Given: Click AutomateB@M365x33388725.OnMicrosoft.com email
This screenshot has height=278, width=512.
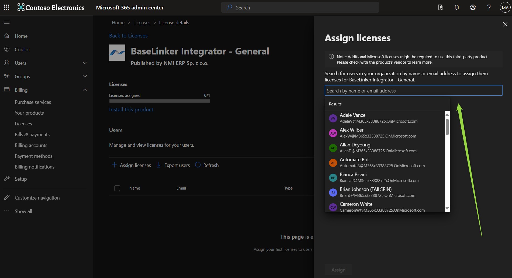Looking at the screenshot, I should (x=382, y=166).
